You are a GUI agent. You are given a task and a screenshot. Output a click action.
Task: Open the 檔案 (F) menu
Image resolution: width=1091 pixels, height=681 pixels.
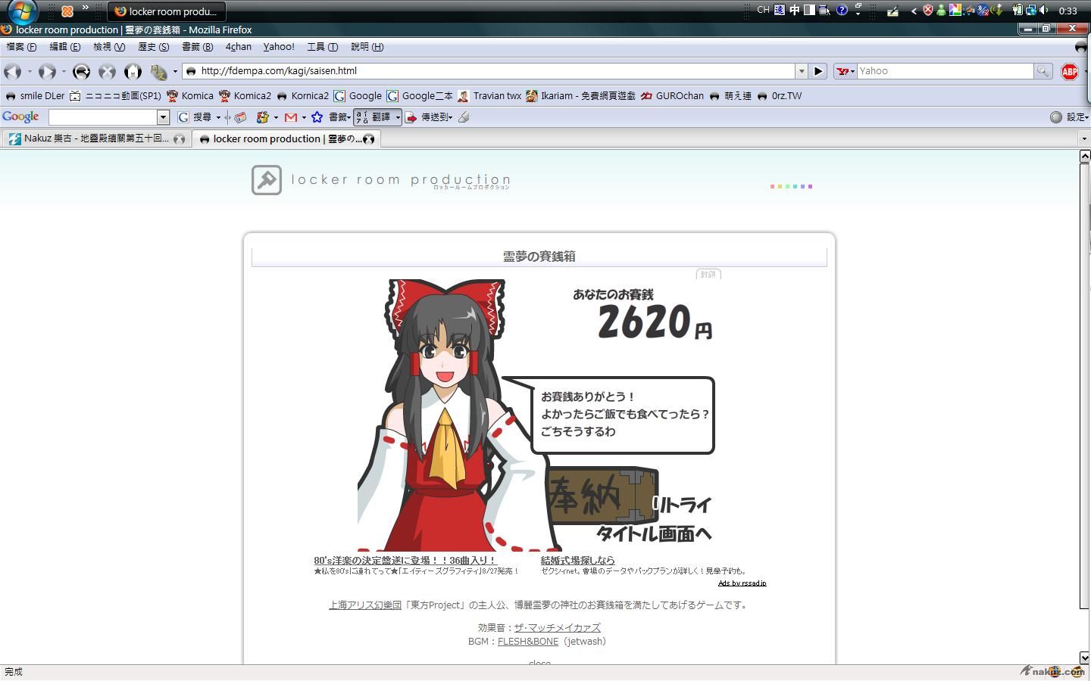21,47
